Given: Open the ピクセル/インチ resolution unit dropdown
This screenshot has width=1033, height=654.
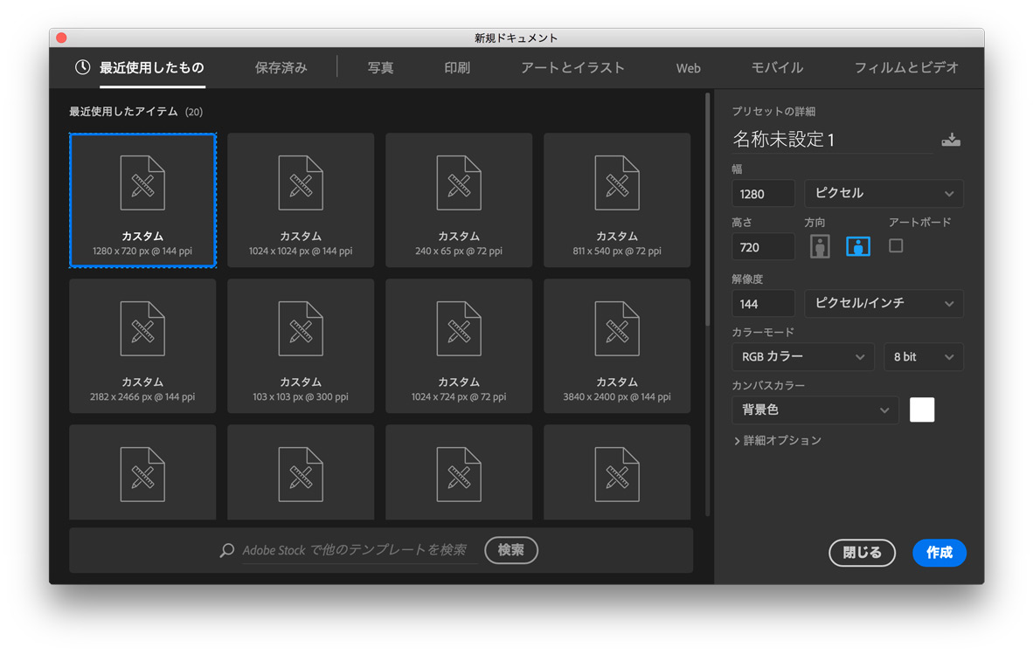Looking at the screenshot, I should 884,303.
